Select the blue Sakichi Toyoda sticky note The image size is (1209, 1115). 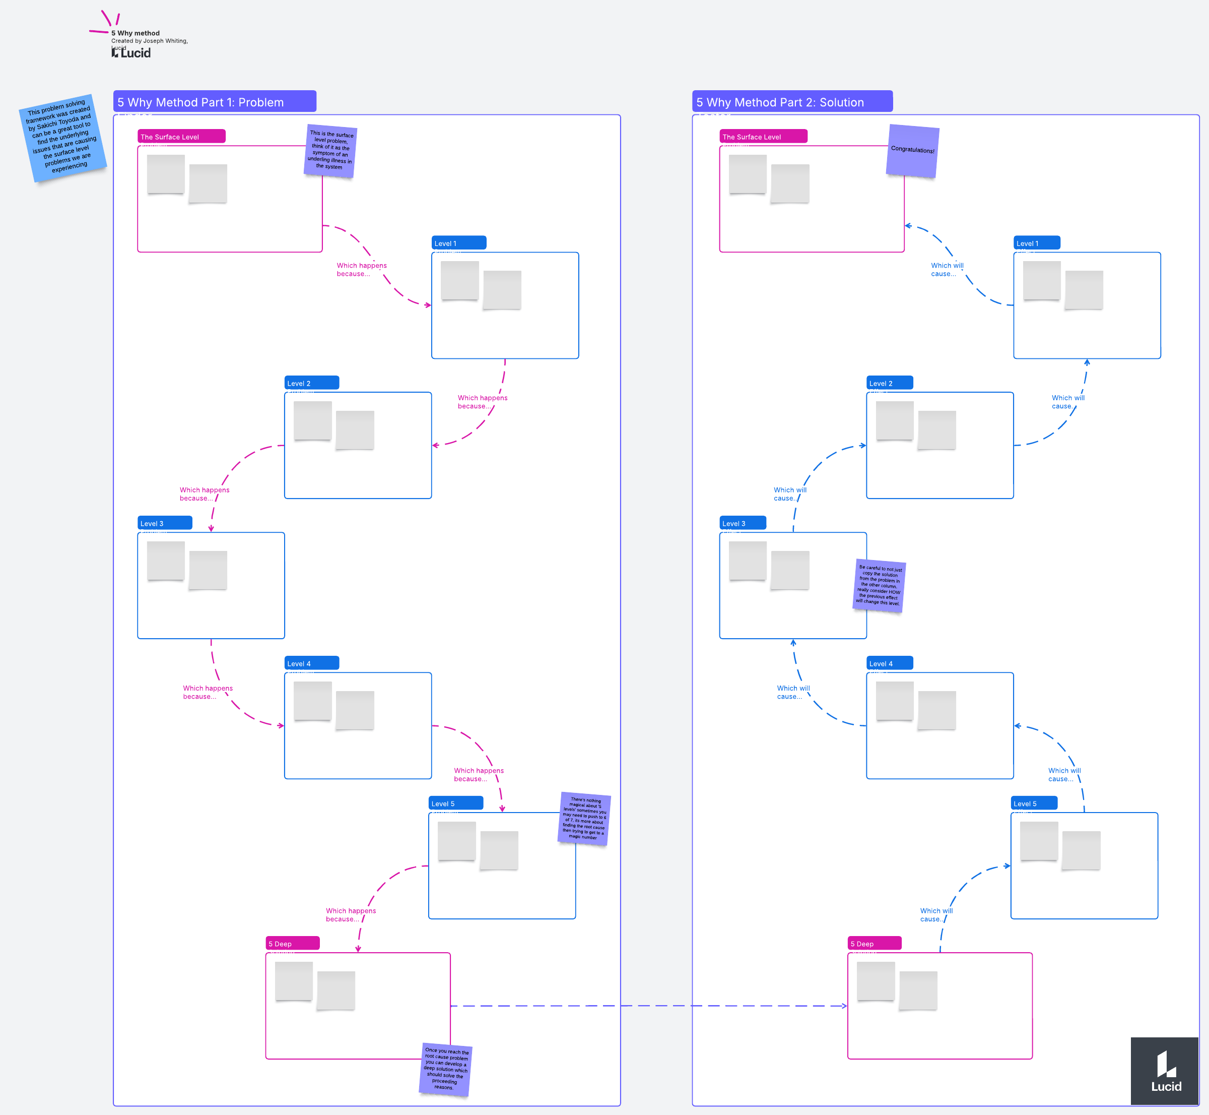pos(62,138)
